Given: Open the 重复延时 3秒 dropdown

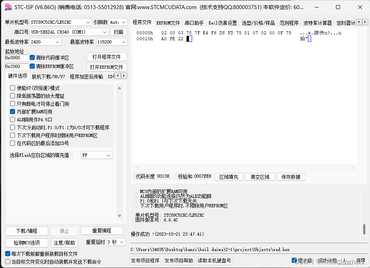Looking at the screenshot, I should tap(116, 242).
